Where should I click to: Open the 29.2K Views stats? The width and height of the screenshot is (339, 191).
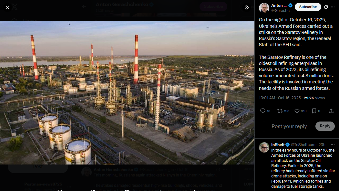pyautogui.click(x=314, y=98)
